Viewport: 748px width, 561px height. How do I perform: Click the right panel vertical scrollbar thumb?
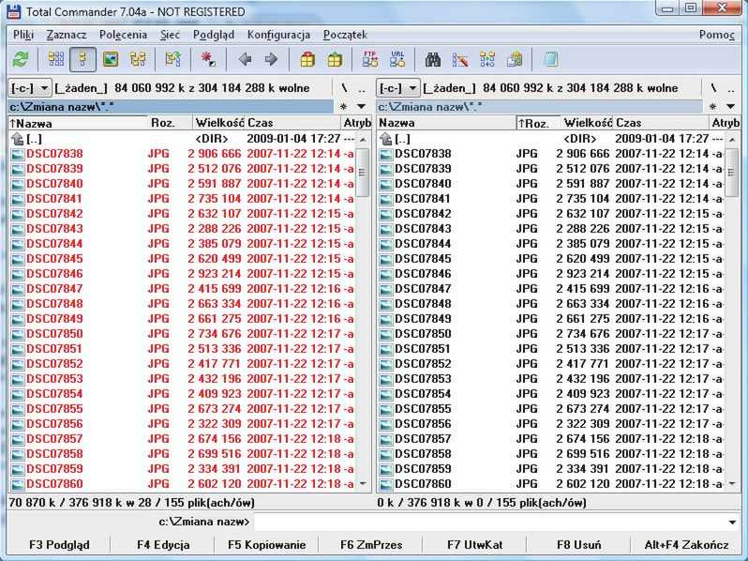[x=731, y=172]
